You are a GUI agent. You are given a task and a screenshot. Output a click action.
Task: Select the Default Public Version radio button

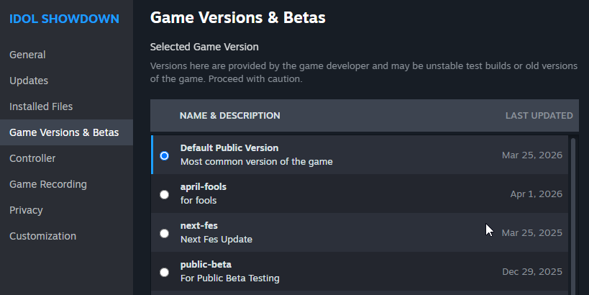(x=165, y=155)
